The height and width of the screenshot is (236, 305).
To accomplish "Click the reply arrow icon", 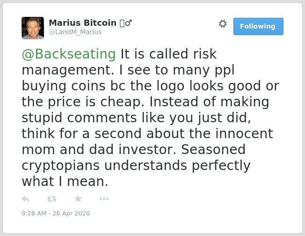I will (x=25, y=199).
